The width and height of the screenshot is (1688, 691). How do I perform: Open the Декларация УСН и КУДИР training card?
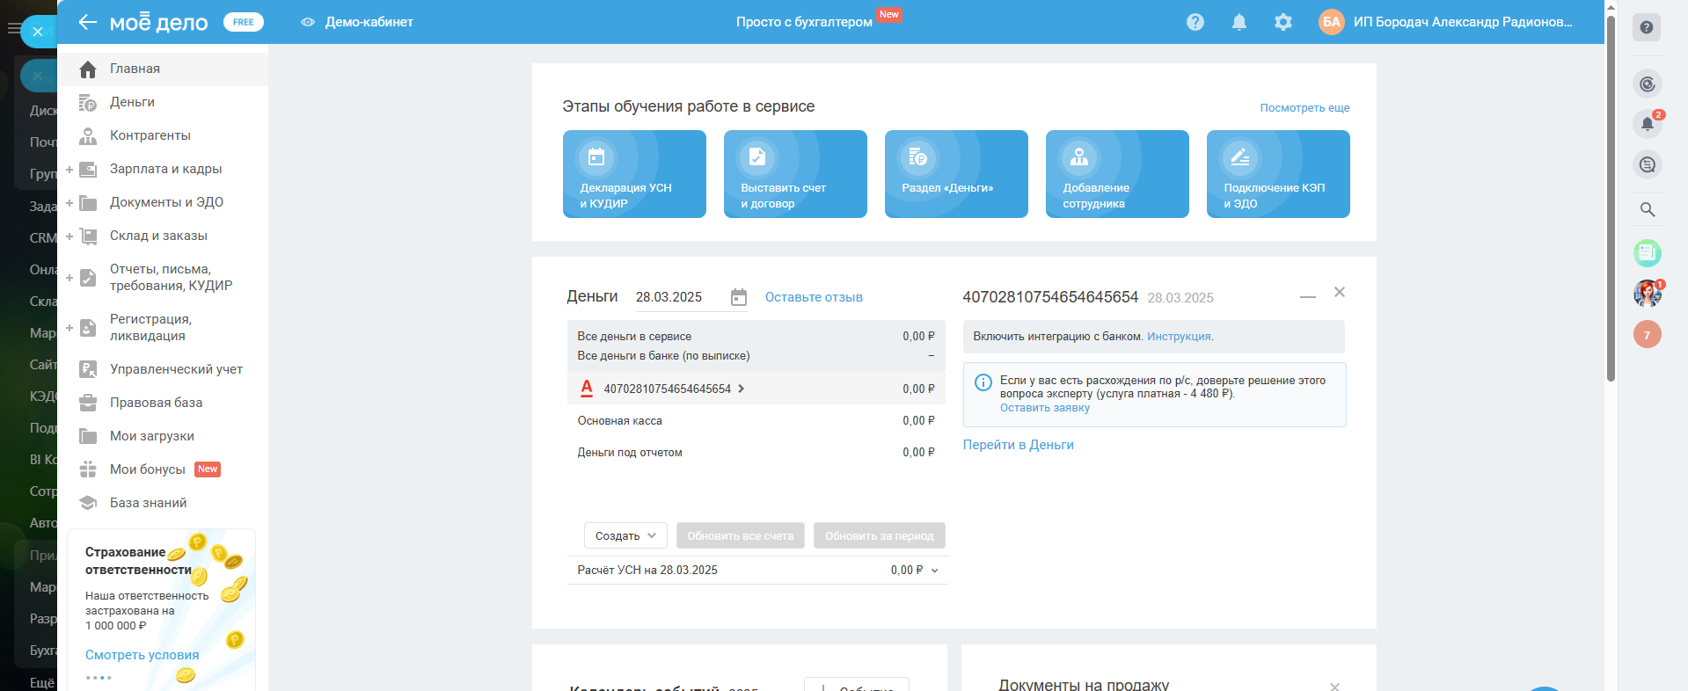[x=634, y=174]
